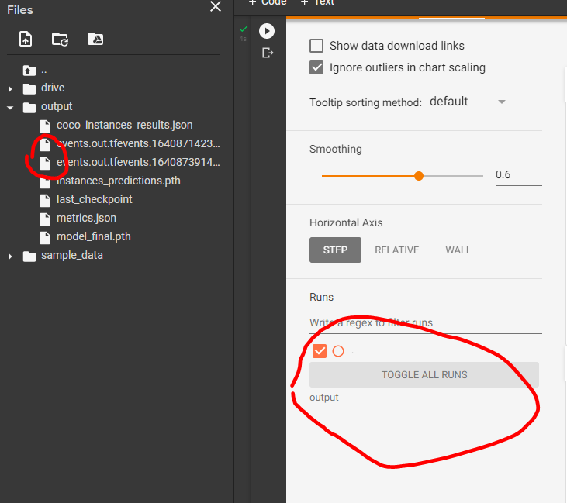Screen dimensions: 567x503
Task: Expand the drive folder
Action: pos(10,88)
